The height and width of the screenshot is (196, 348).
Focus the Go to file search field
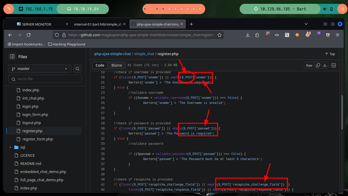pos(45,79)
